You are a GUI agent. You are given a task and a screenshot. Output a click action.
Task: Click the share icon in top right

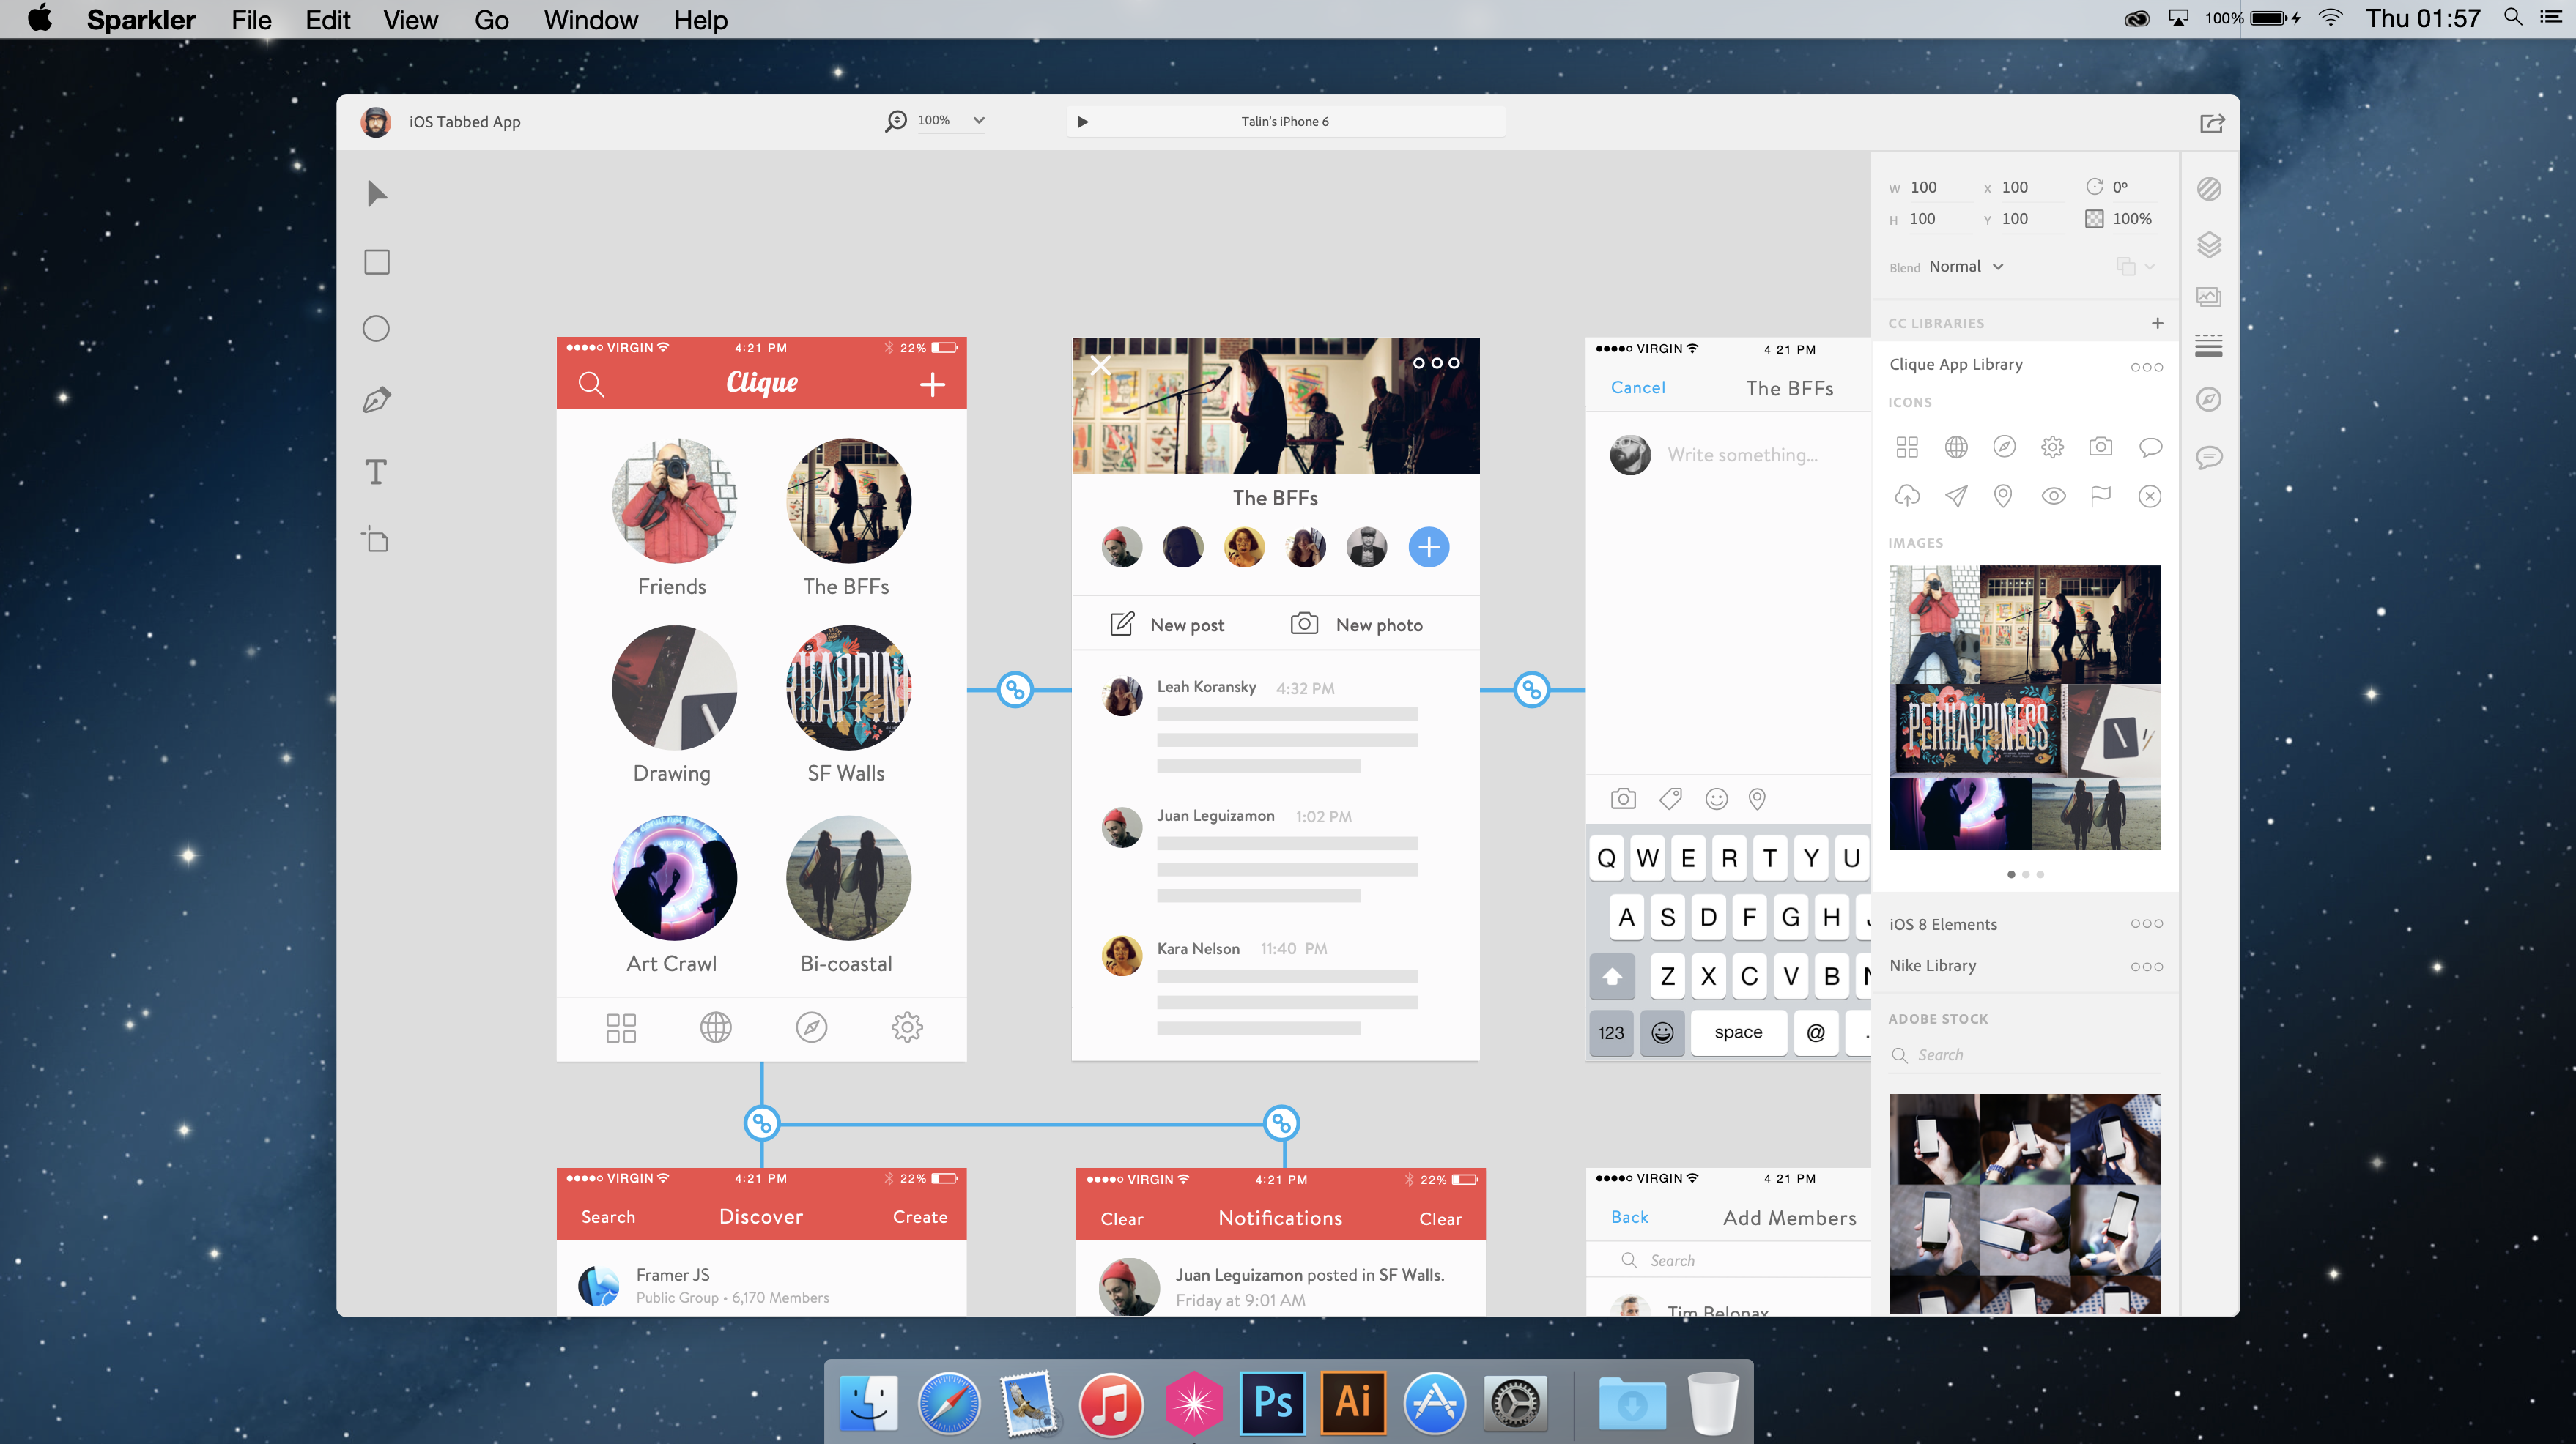tap(2211, 123)
